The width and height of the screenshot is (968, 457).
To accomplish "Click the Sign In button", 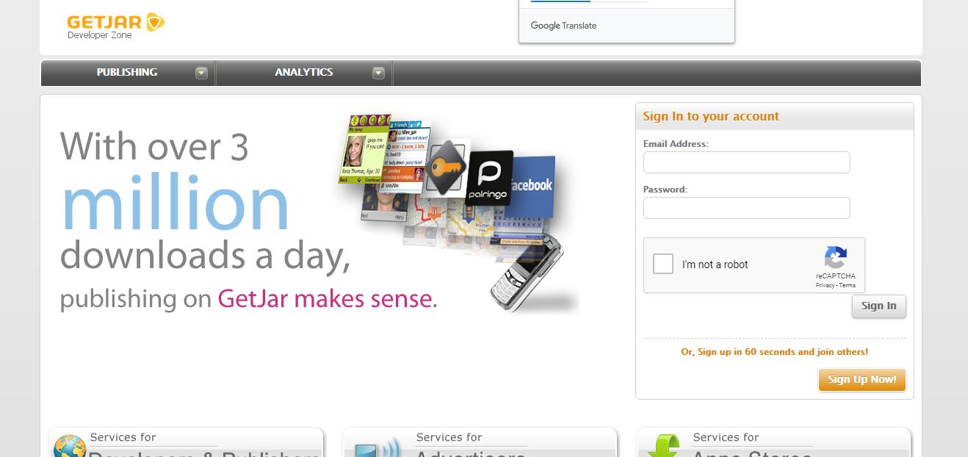I will (x=879, y=306).
